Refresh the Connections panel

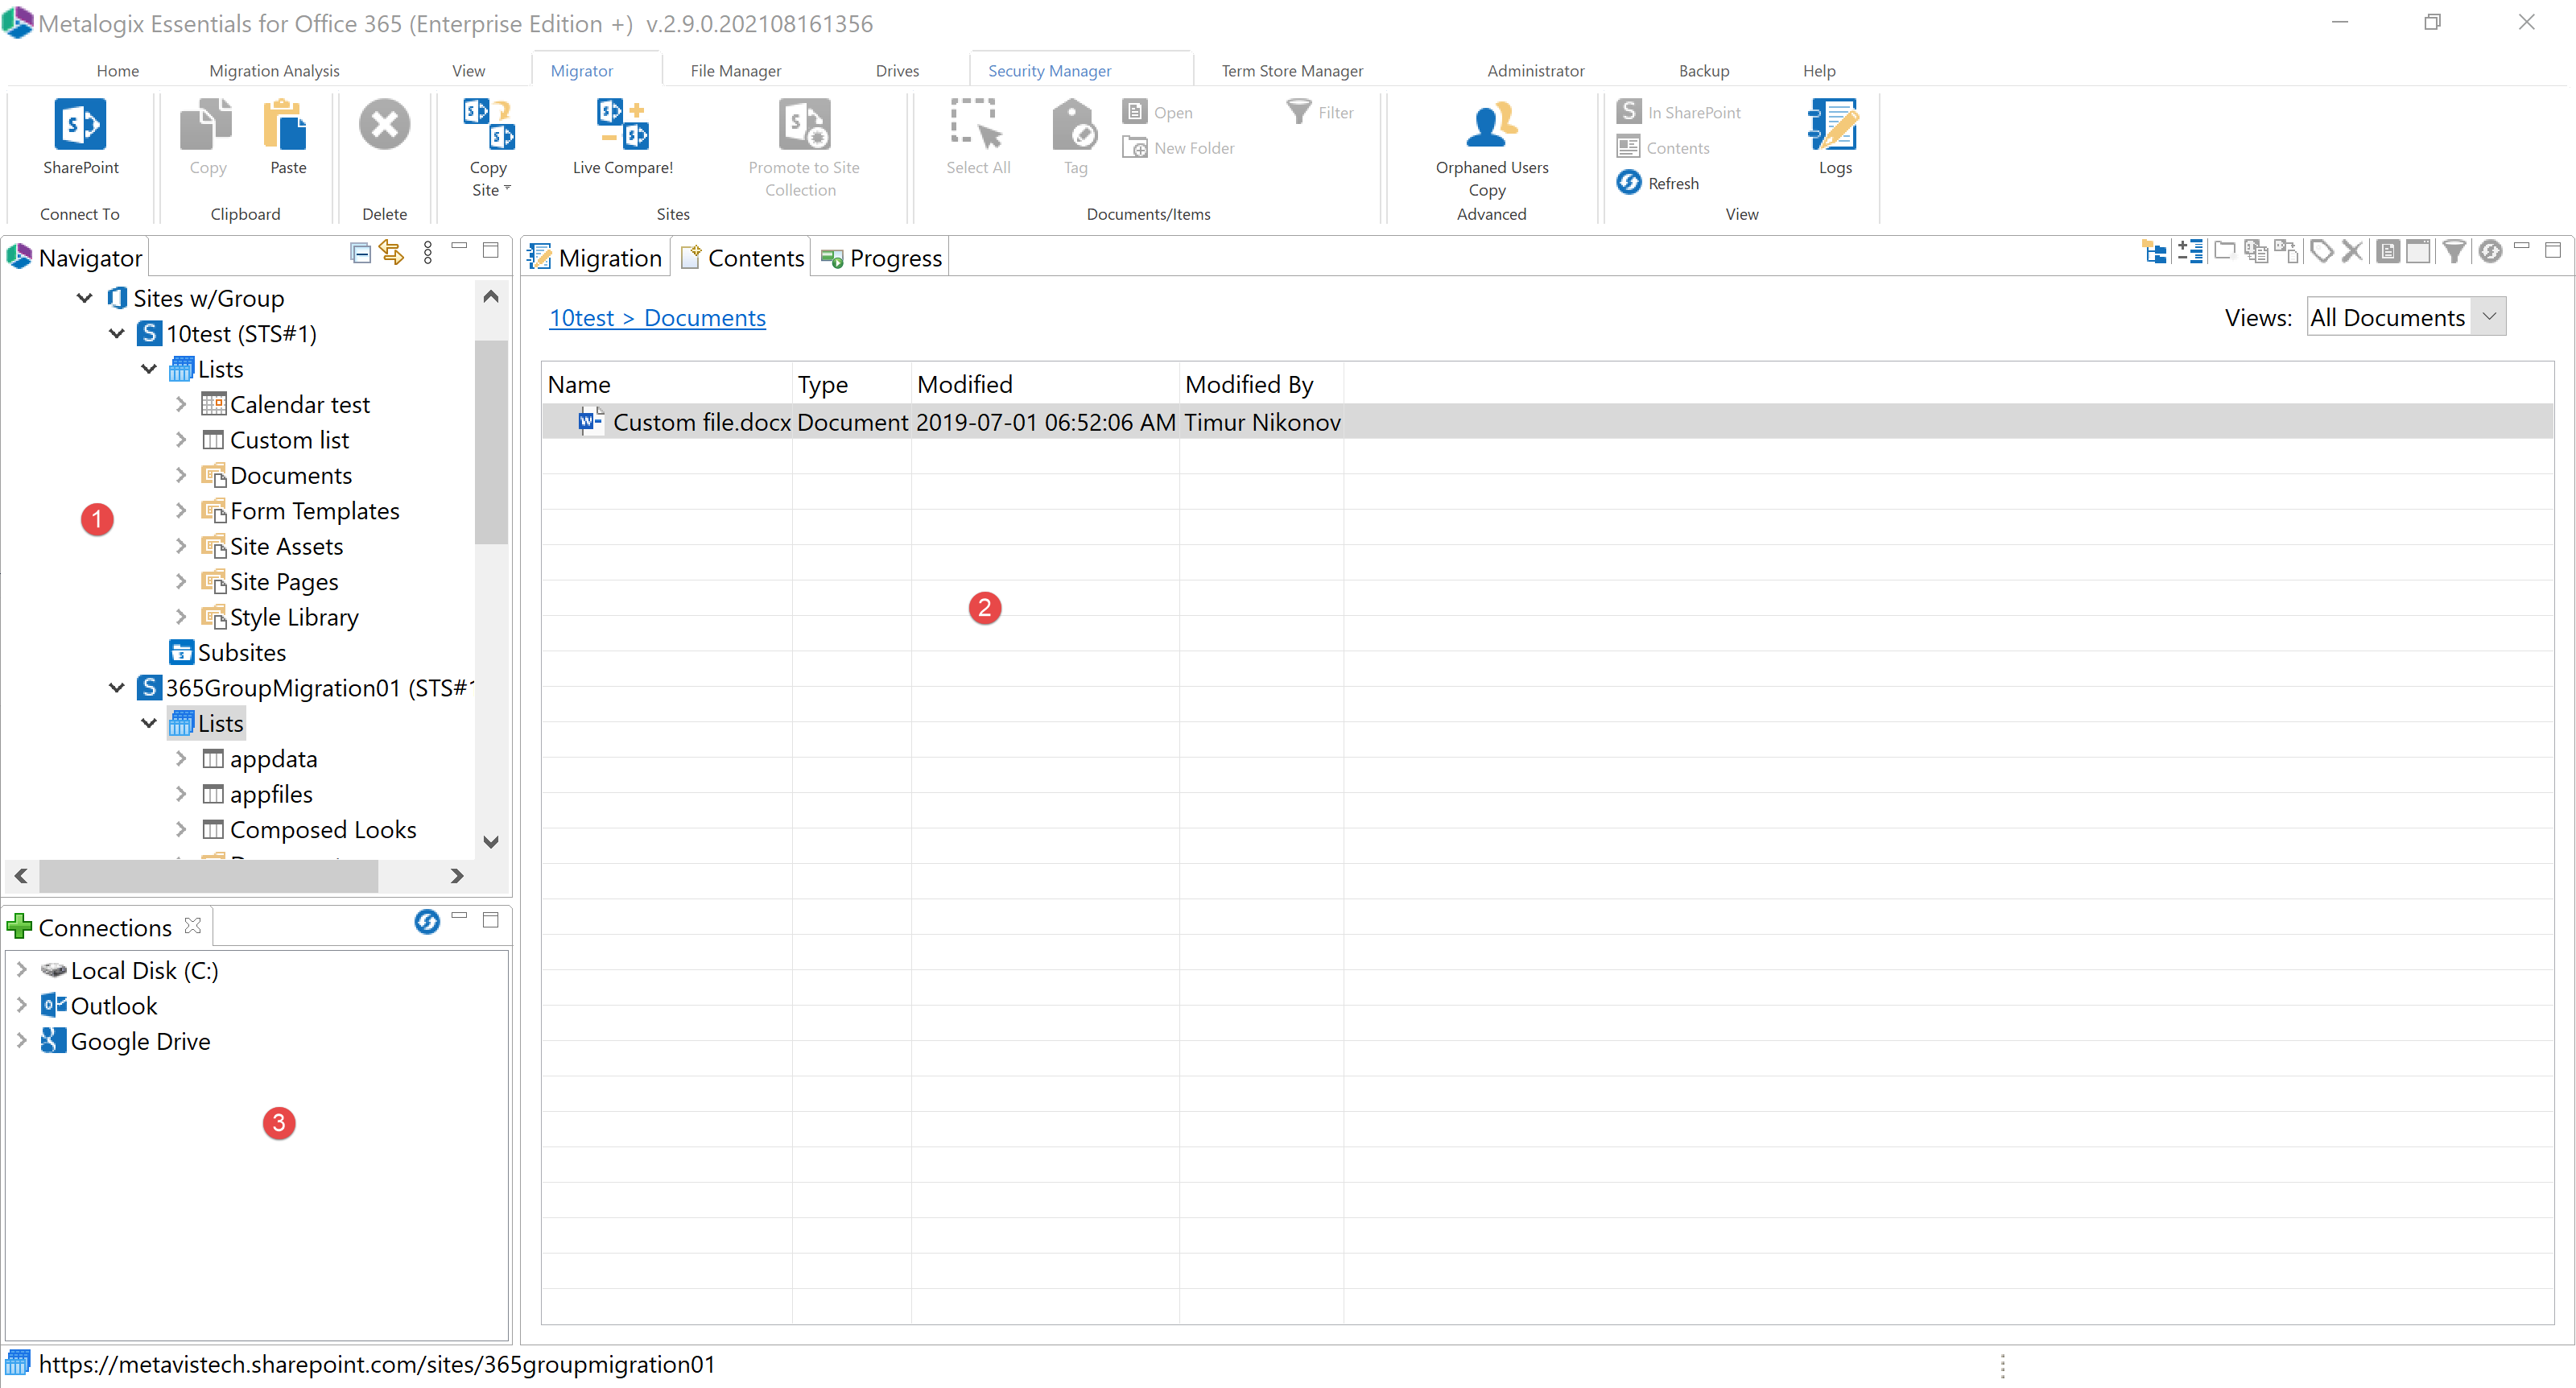click(x=427, y=921)
